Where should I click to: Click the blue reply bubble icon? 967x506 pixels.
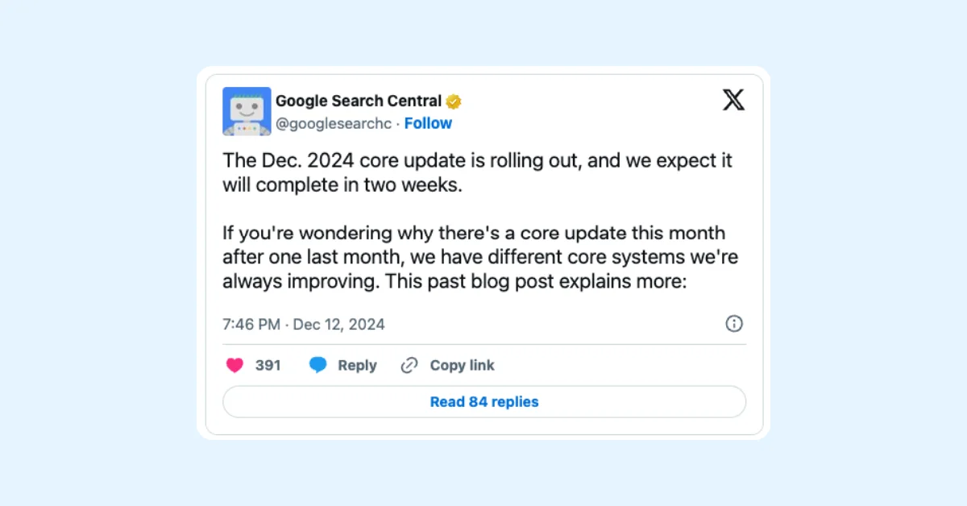click(318, 366)
